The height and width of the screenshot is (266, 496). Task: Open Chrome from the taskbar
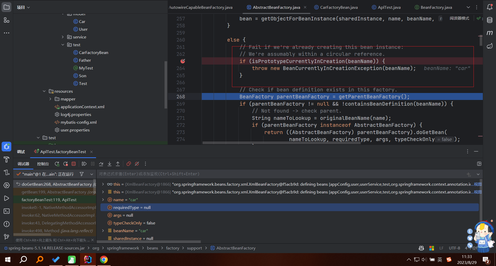(104, 260)
